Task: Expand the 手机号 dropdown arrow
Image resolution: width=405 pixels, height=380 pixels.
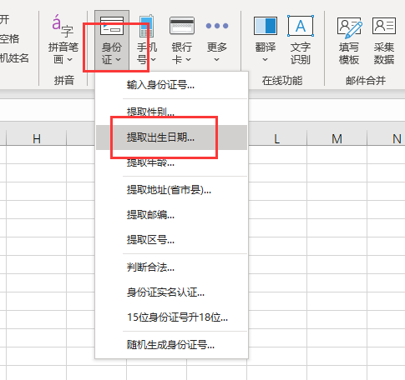Action: tap(154, 60)
